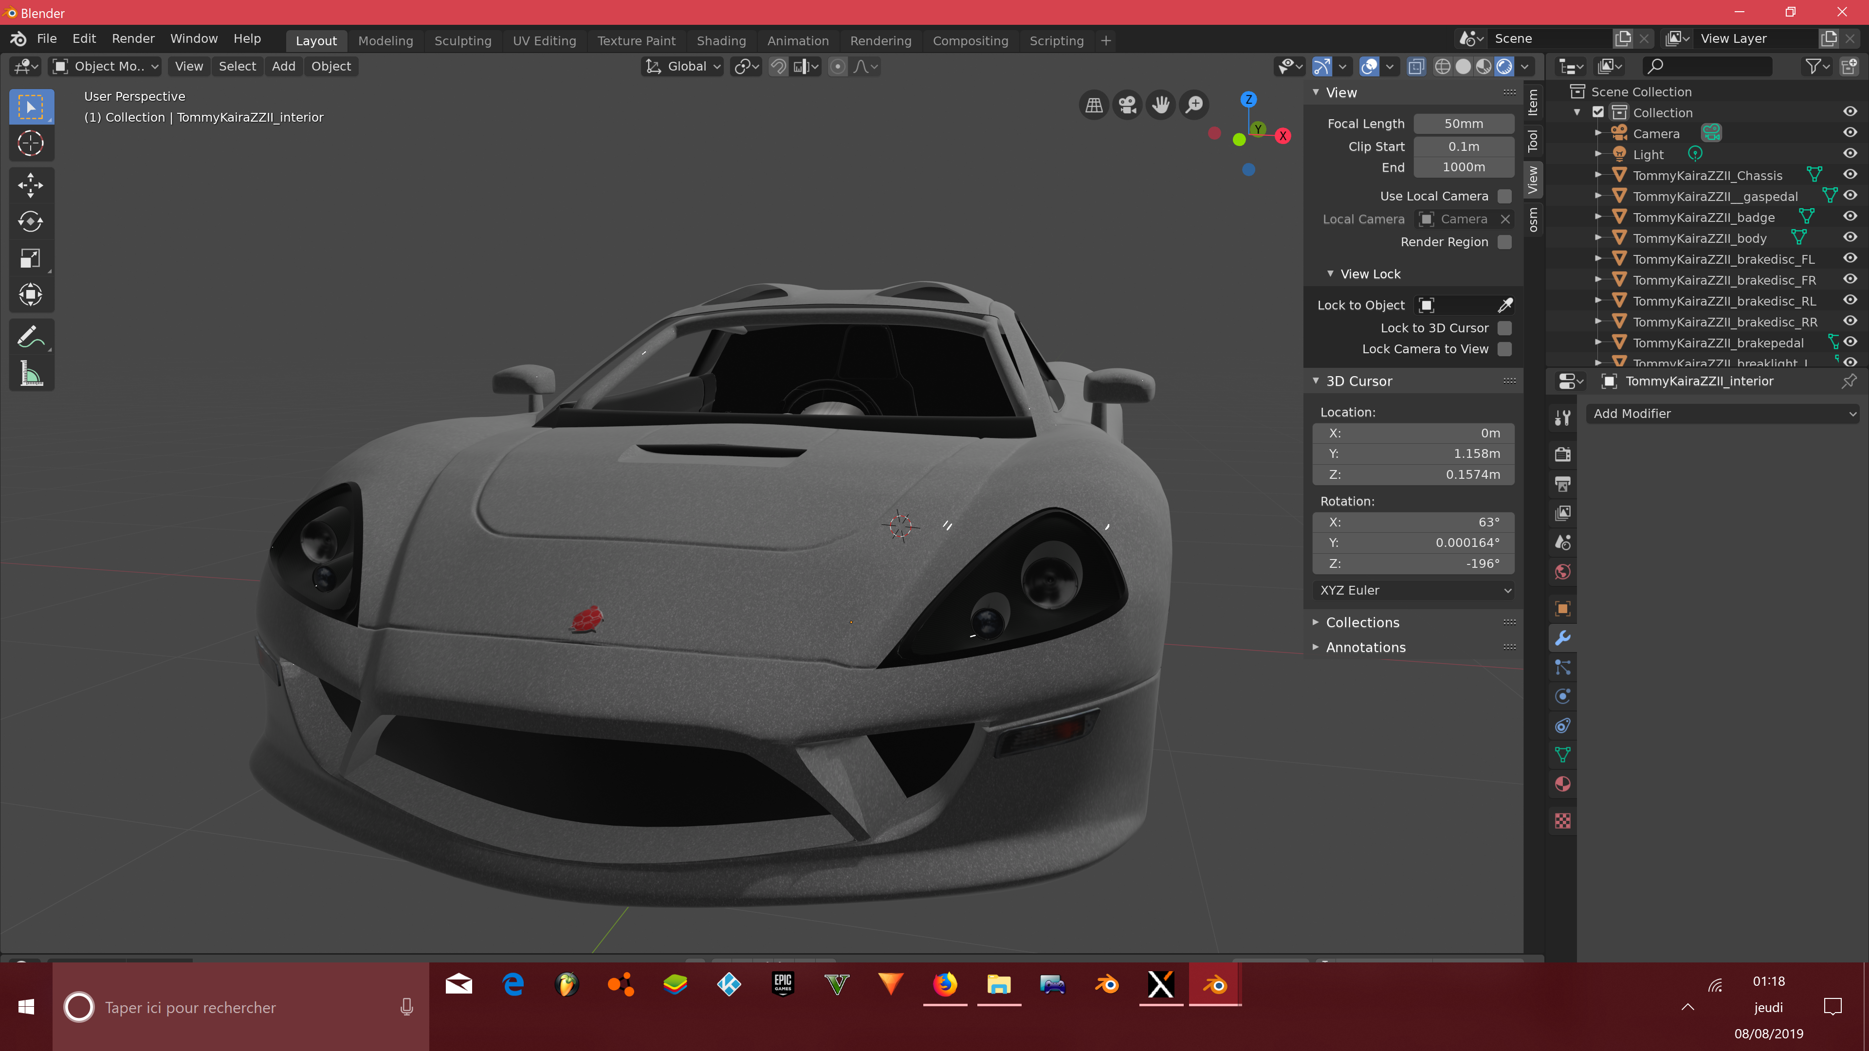
Task: Click the cursor Location Y field
Action: 1413,454
